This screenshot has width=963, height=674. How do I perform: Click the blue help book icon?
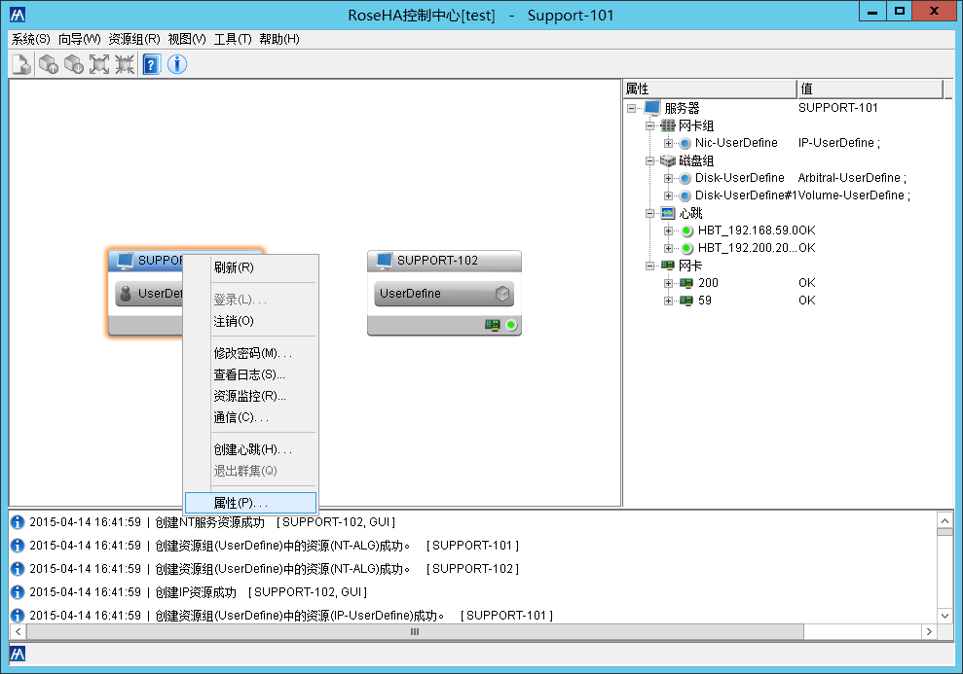pos(151,64)
